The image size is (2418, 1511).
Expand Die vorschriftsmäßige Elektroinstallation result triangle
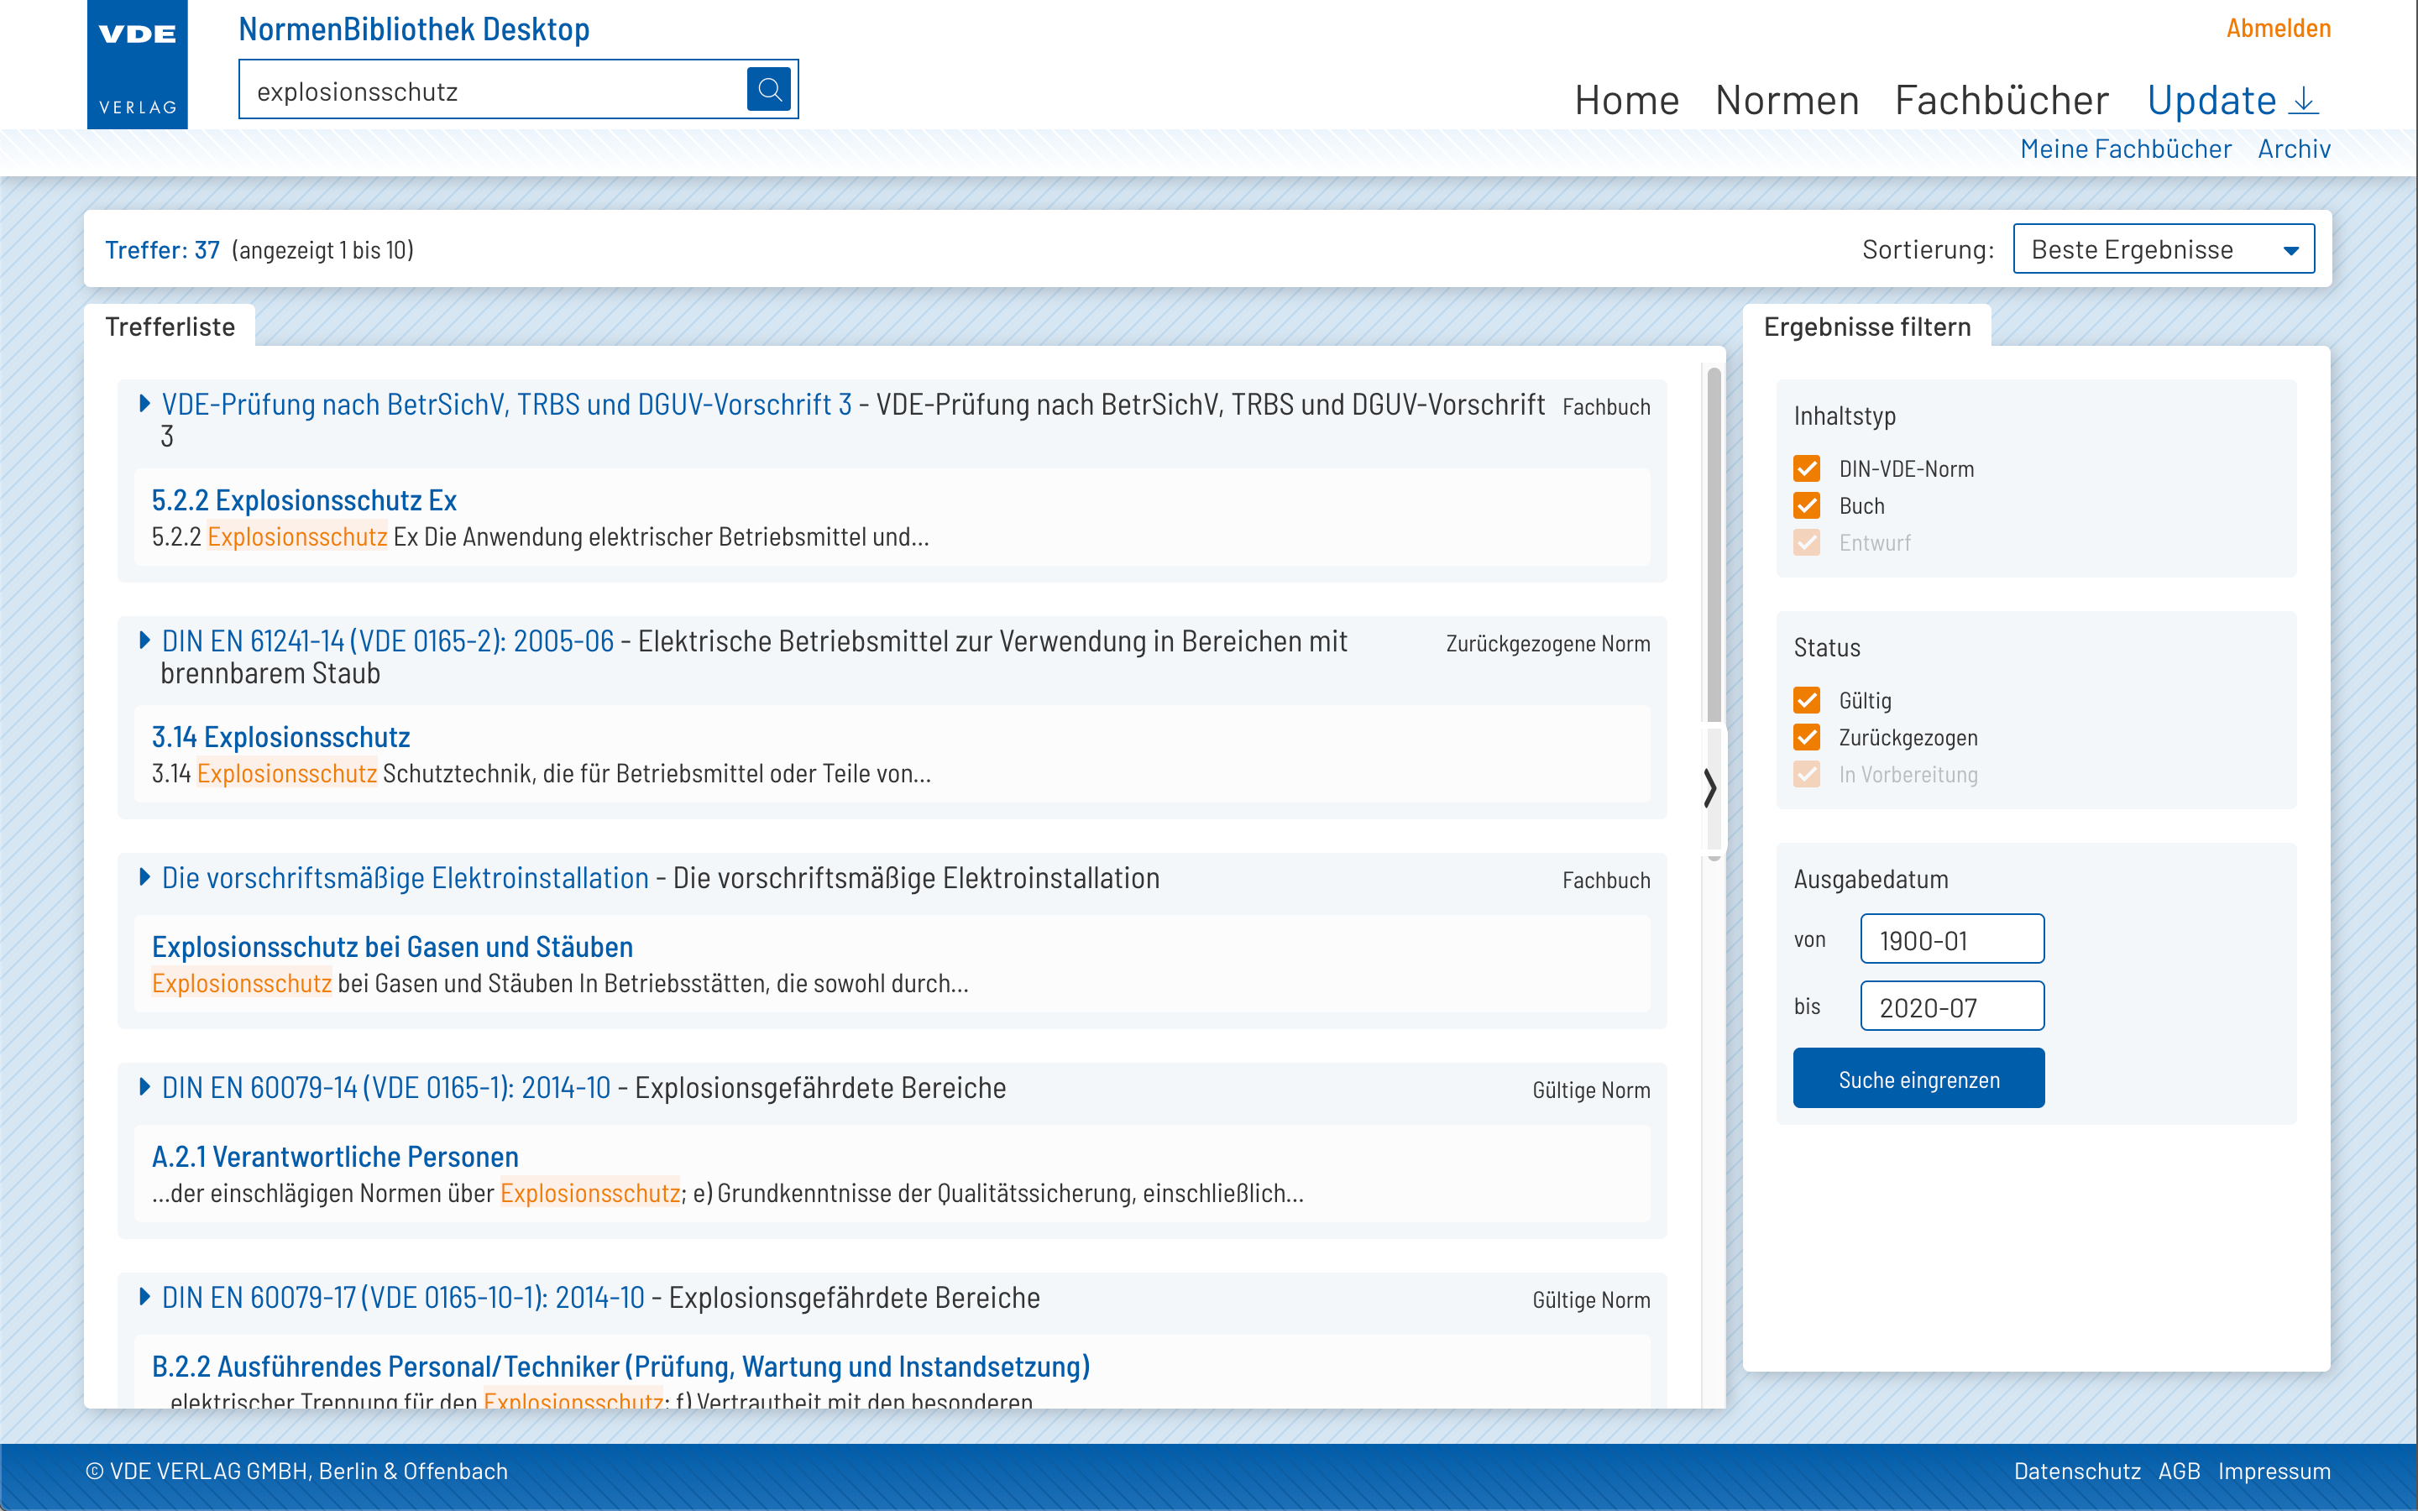(x=145, y=877)
